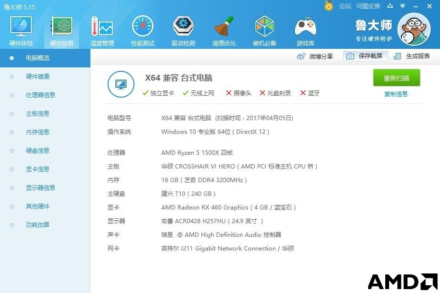Image resolution: width=440 pixels, height=293 pixels.
Task: Click the 扫描时间 2017年04月05日 text
Action: coord(254,118)
